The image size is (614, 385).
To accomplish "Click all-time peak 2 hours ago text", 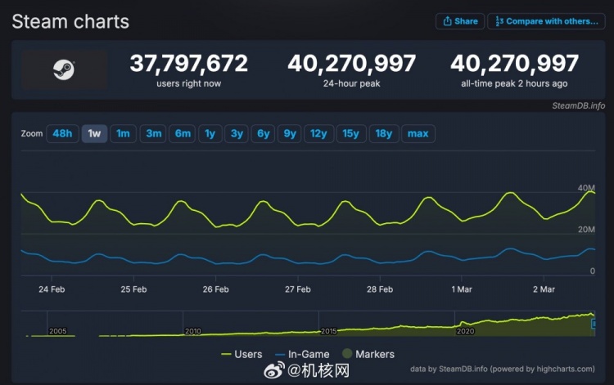I will coord(514,83).
